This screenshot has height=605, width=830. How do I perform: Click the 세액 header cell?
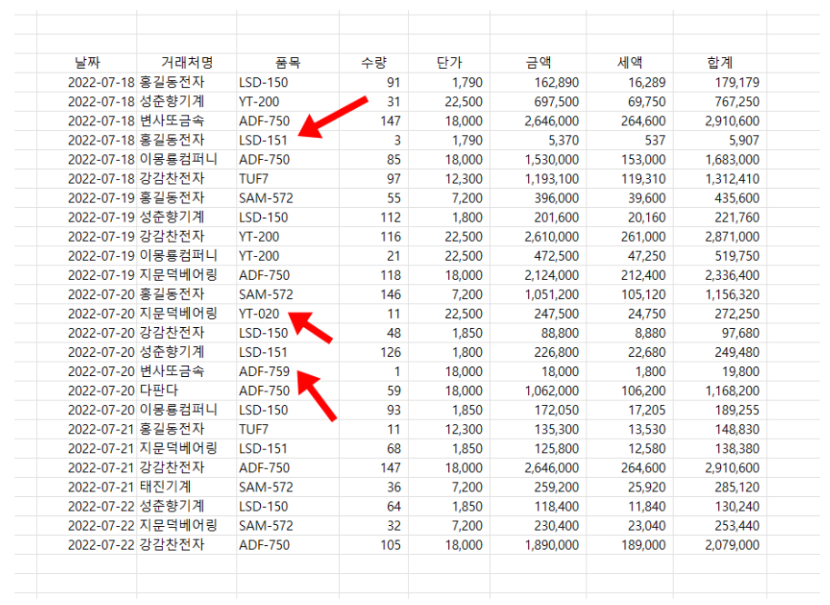(629, 63)
